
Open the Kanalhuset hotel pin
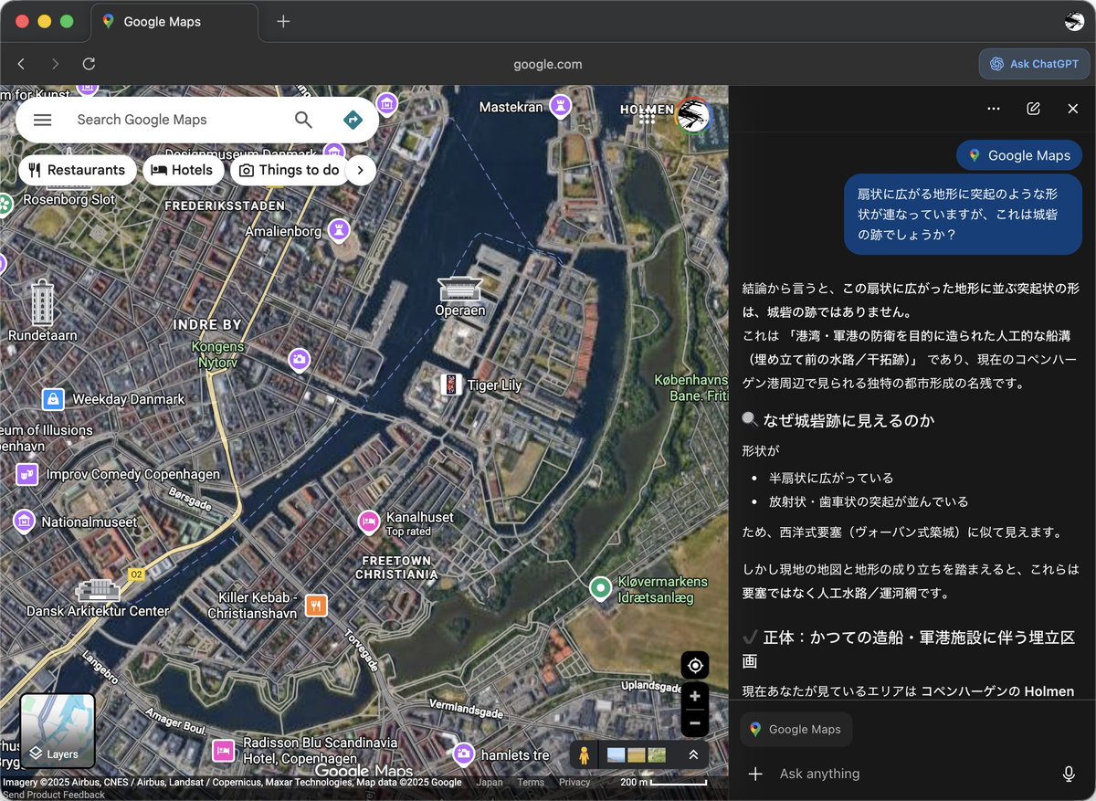coord(368,522)
